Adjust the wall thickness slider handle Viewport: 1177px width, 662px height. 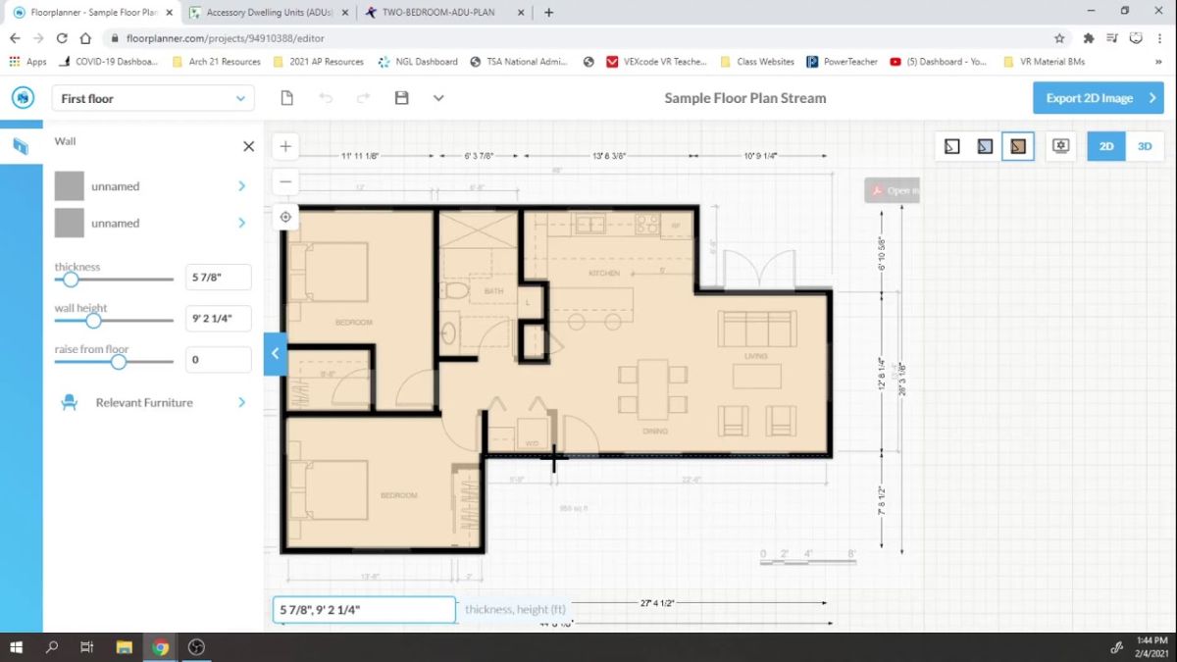(70, 279)
